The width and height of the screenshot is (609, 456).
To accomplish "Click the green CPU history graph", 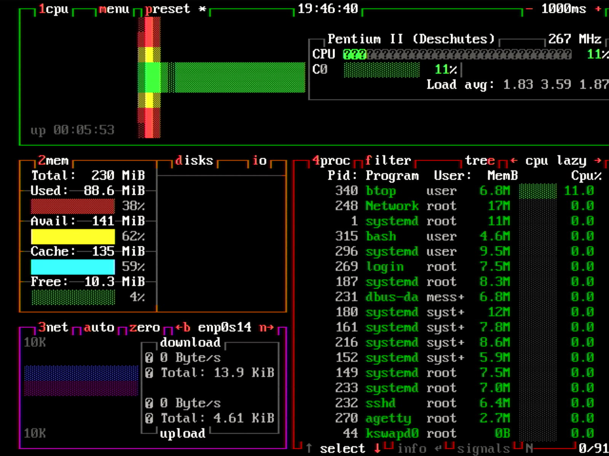I will [x=222, y=77].
